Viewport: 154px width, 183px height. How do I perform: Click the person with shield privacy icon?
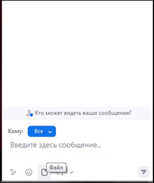tap(30, 113)
